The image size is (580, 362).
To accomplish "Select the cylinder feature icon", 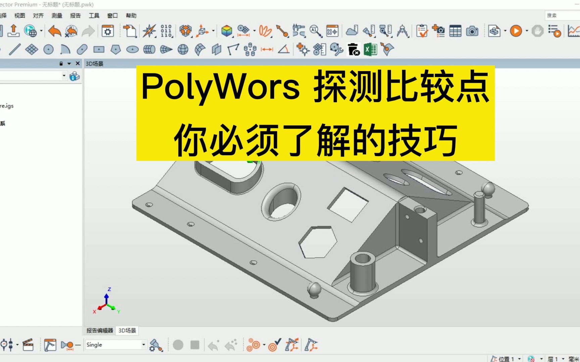I will tap(149, 50).
